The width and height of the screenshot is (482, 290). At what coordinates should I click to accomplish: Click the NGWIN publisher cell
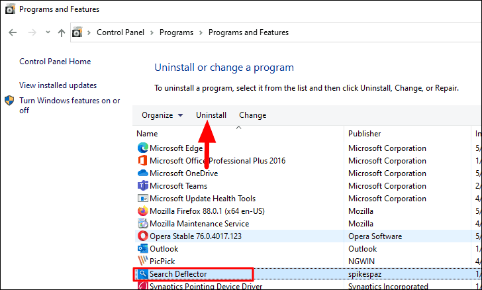(361, 262)
